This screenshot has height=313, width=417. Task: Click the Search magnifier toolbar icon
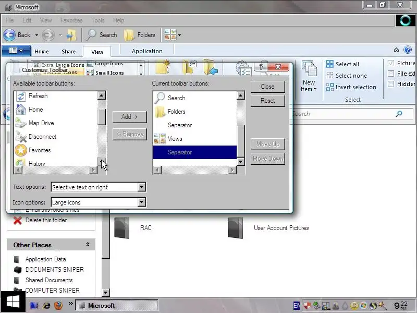coord(91,35)
